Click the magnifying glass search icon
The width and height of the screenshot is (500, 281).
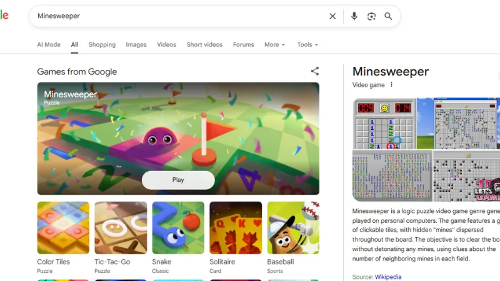[x=388, y=16]
